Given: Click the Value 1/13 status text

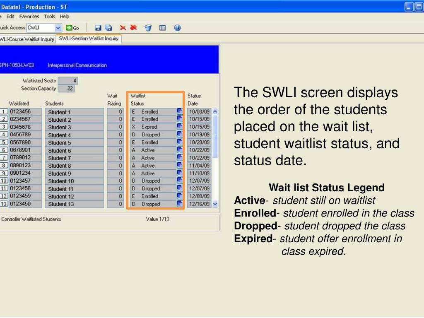Looking at the screenshot, I should tap(158, 219).
